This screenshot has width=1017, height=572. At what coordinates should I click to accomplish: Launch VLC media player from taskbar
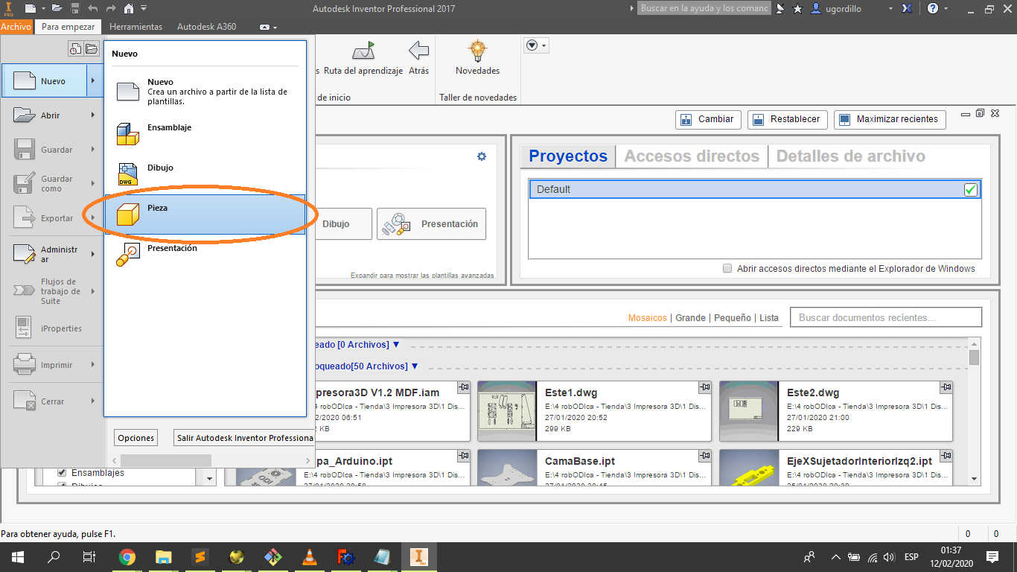[309, 556]
